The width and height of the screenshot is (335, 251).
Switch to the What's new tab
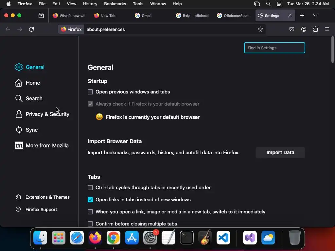pyautogui.click(x=70, y=16)
